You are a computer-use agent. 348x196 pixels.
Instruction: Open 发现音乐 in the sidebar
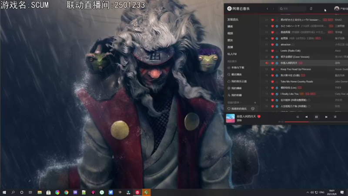[233, 20]
